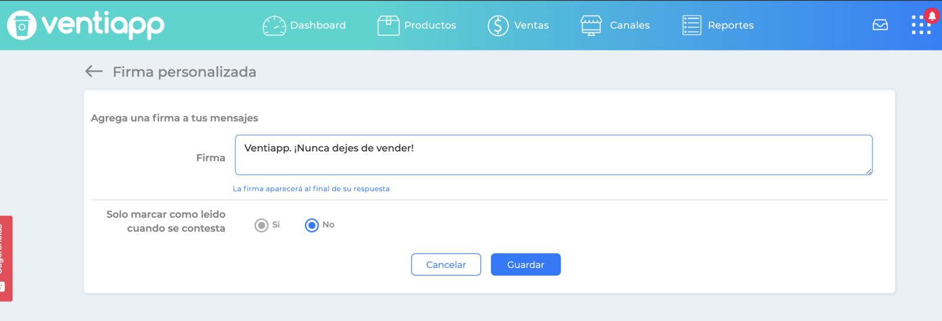Select the Si radio option
Screen dimensions: 942x321
(x=261, y=225)
